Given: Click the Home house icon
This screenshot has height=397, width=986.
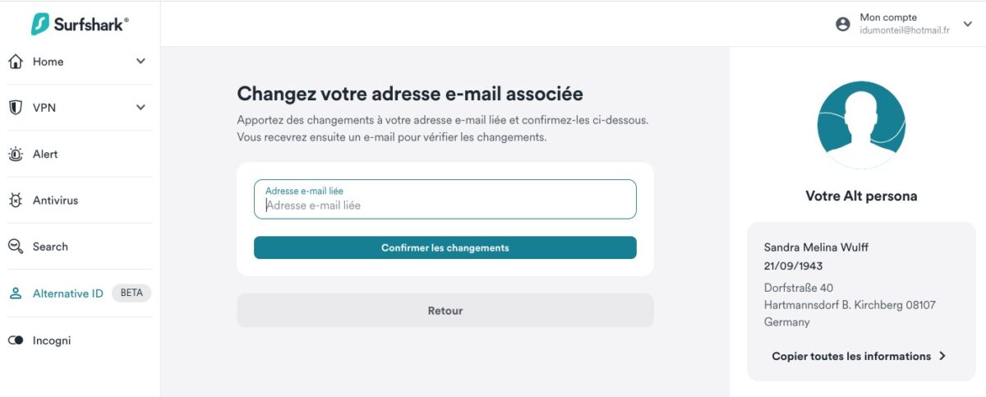Looking at the screenshot, I should (x=15, y=62).
